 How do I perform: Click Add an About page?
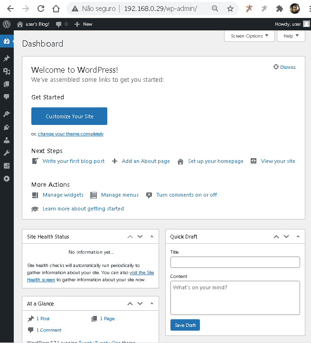[146, 161]
